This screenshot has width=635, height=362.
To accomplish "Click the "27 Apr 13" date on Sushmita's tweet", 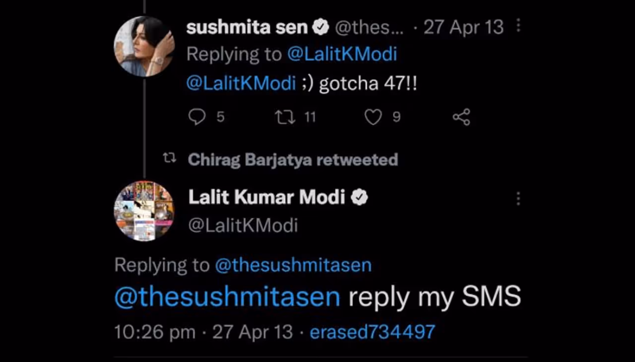I will [463, 27].
